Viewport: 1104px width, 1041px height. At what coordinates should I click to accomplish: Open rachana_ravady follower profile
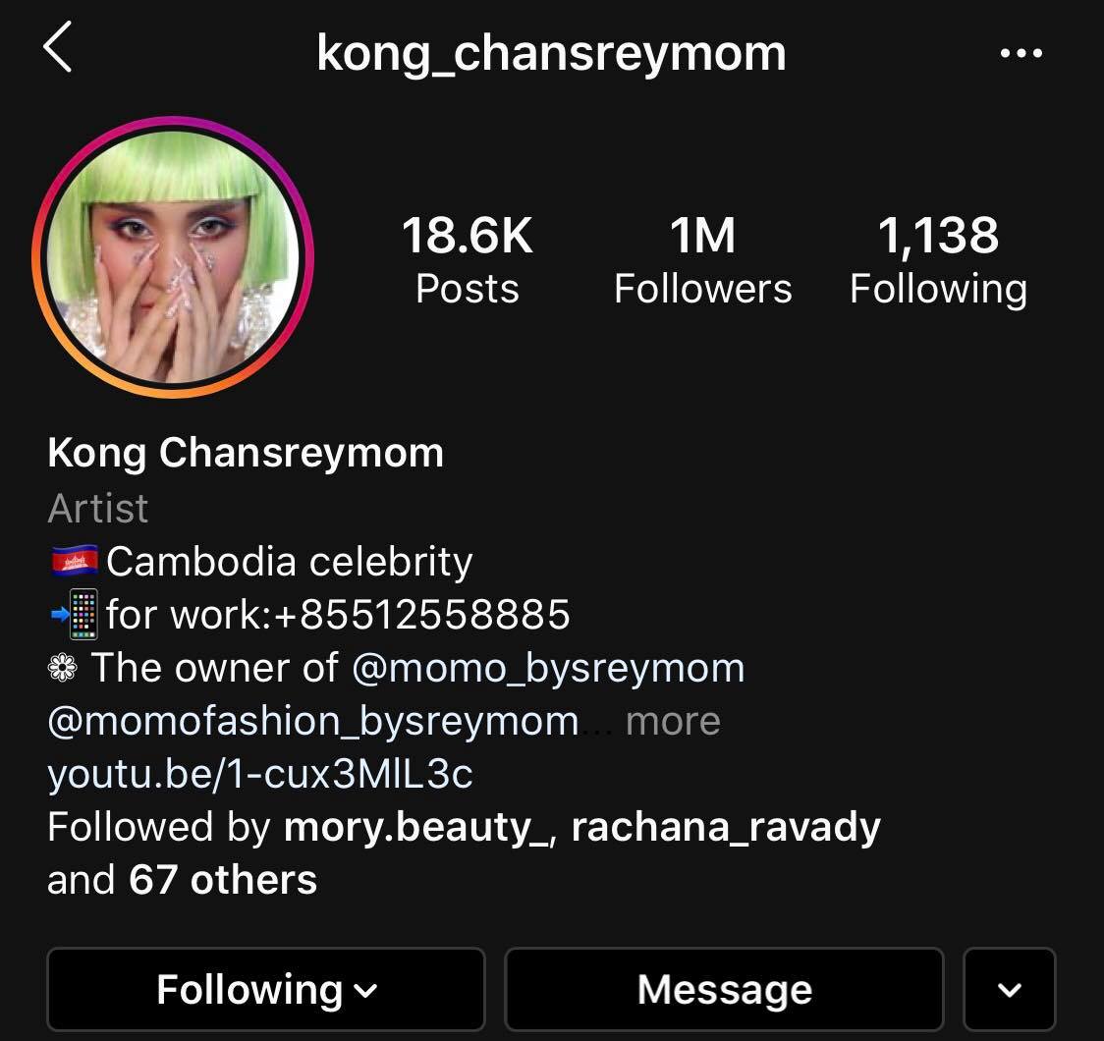pyautogui.click(x=726, y=826)
